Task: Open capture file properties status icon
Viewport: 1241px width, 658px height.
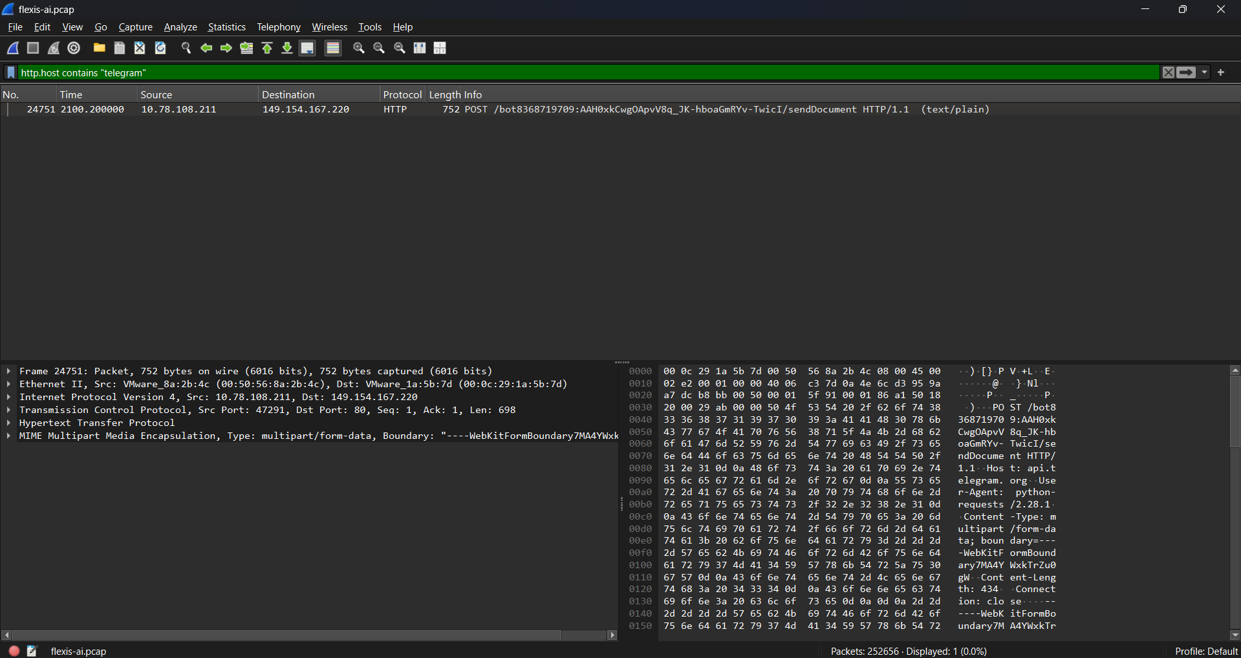Action: [x=32, y=651]
